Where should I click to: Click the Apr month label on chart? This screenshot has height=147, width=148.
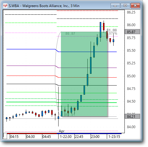pyautogui.click(x=61, y=131)
